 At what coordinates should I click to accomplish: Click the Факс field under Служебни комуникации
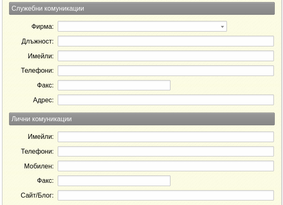point(114,85)
